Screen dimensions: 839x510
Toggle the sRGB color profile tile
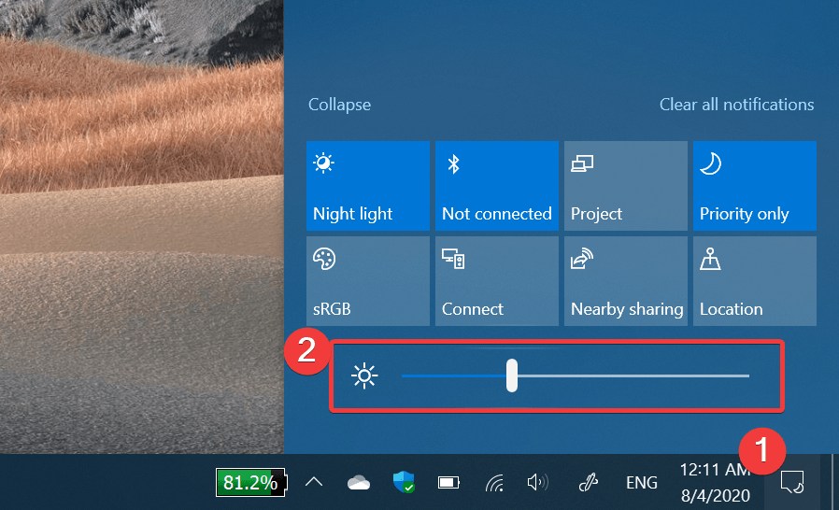click(367, 281)
